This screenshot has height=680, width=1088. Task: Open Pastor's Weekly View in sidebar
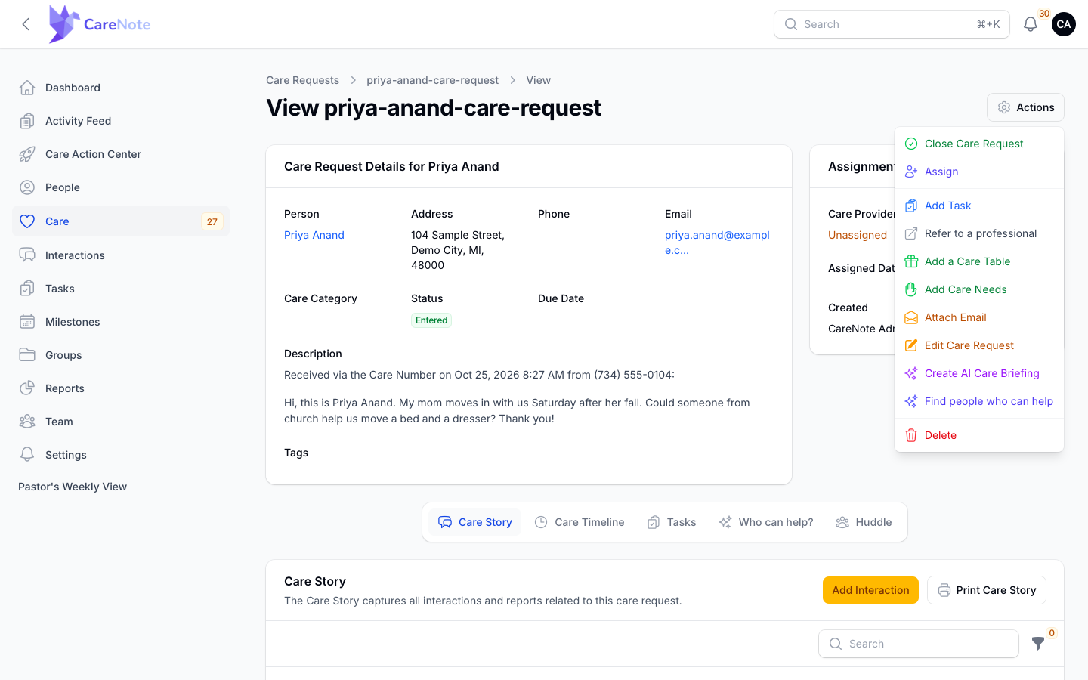coord(73,487)
